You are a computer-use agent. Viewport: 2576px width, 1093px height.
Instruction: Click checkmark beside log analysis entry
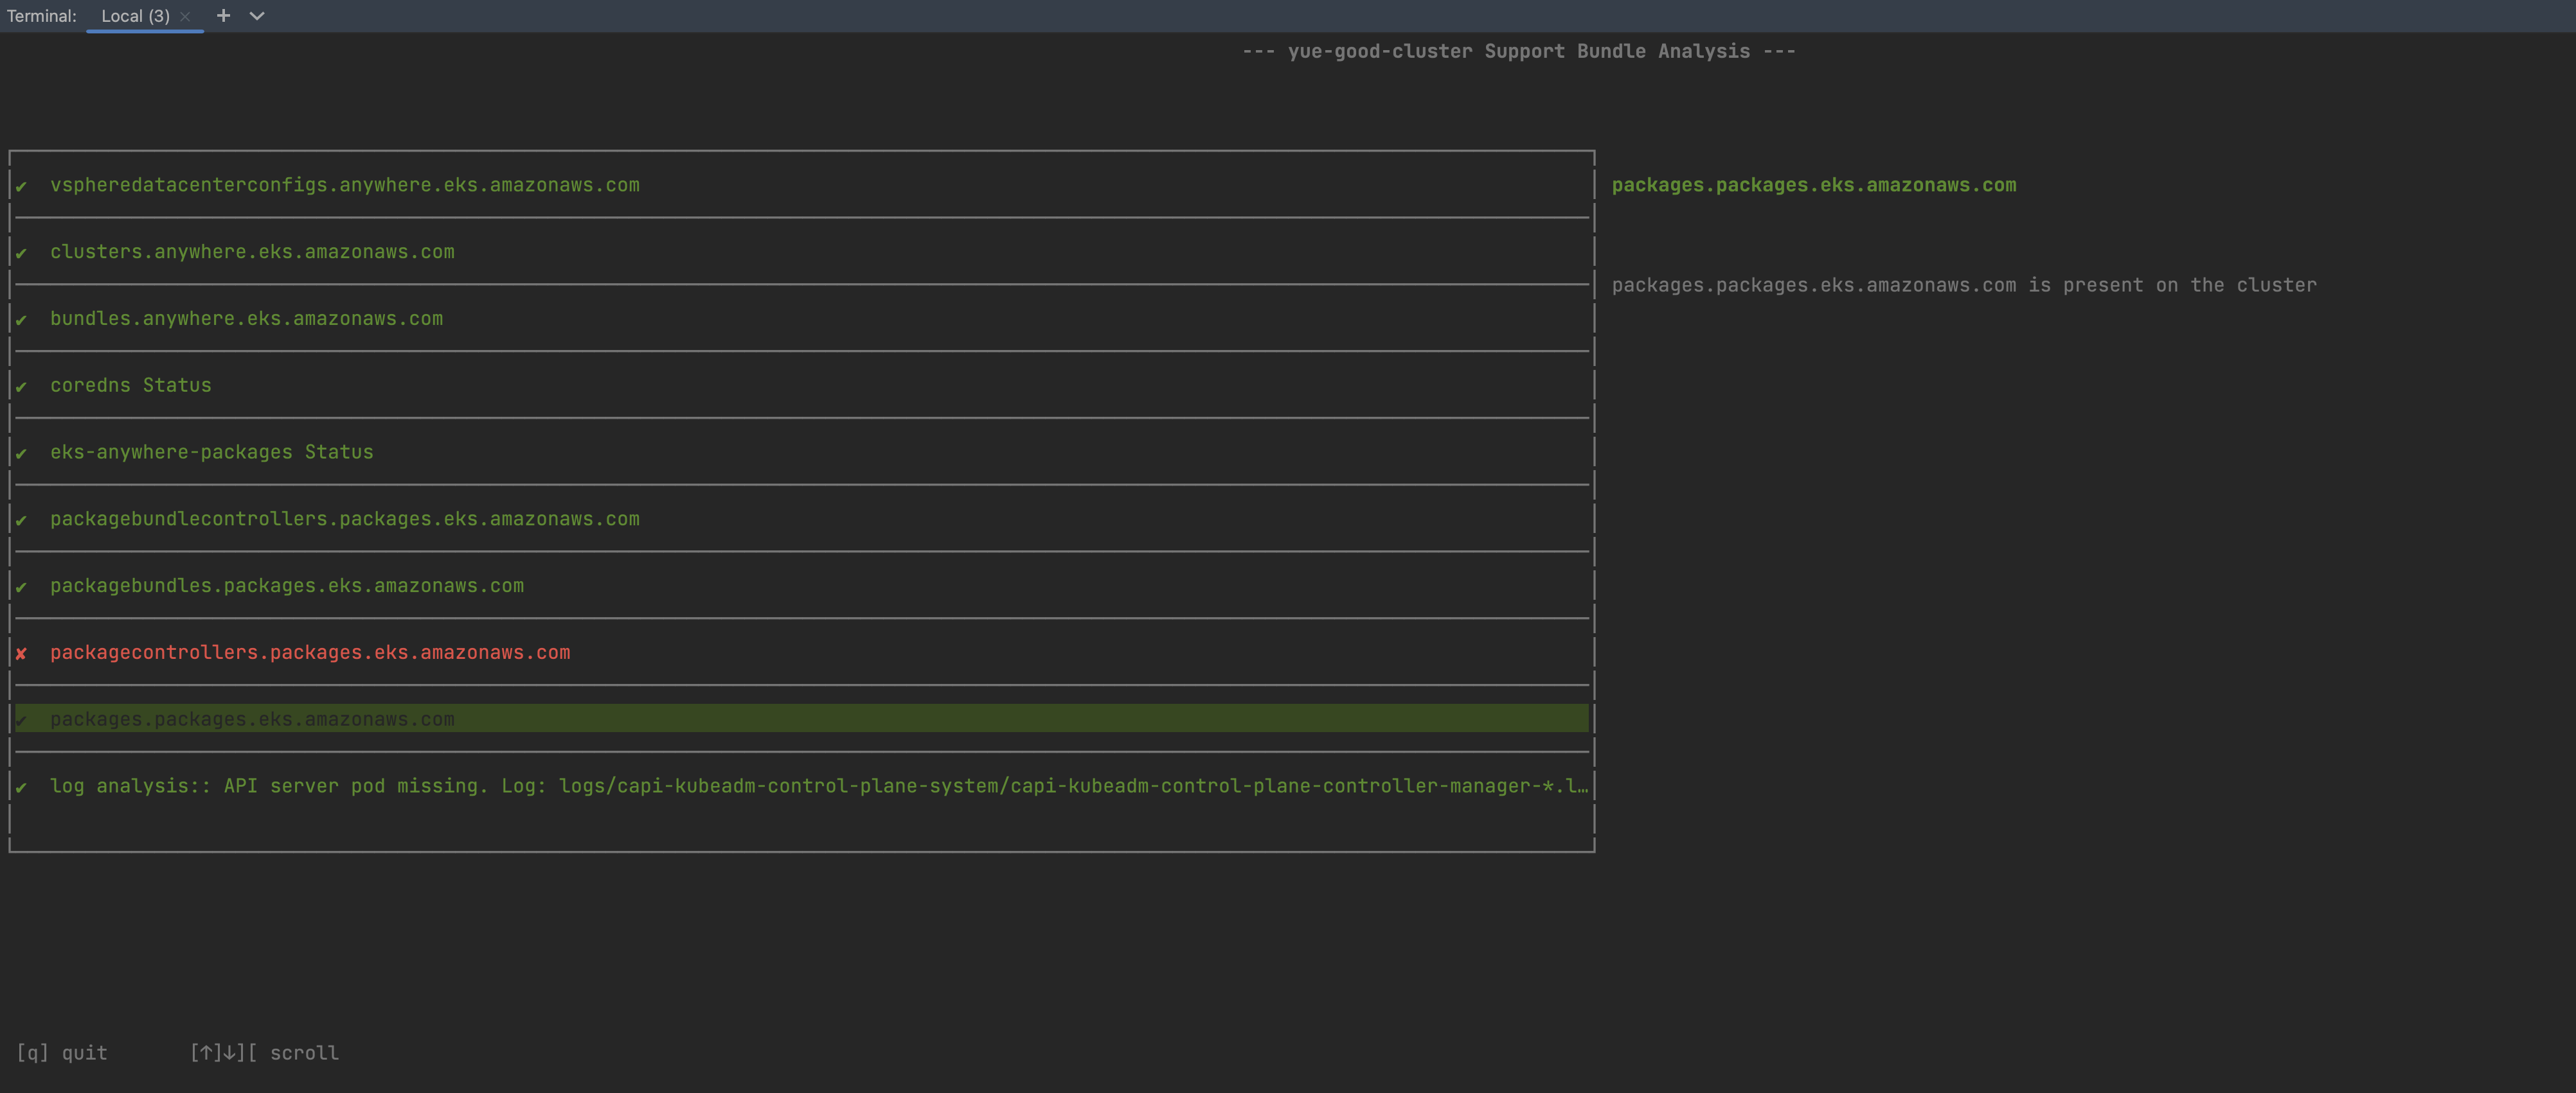21,787
